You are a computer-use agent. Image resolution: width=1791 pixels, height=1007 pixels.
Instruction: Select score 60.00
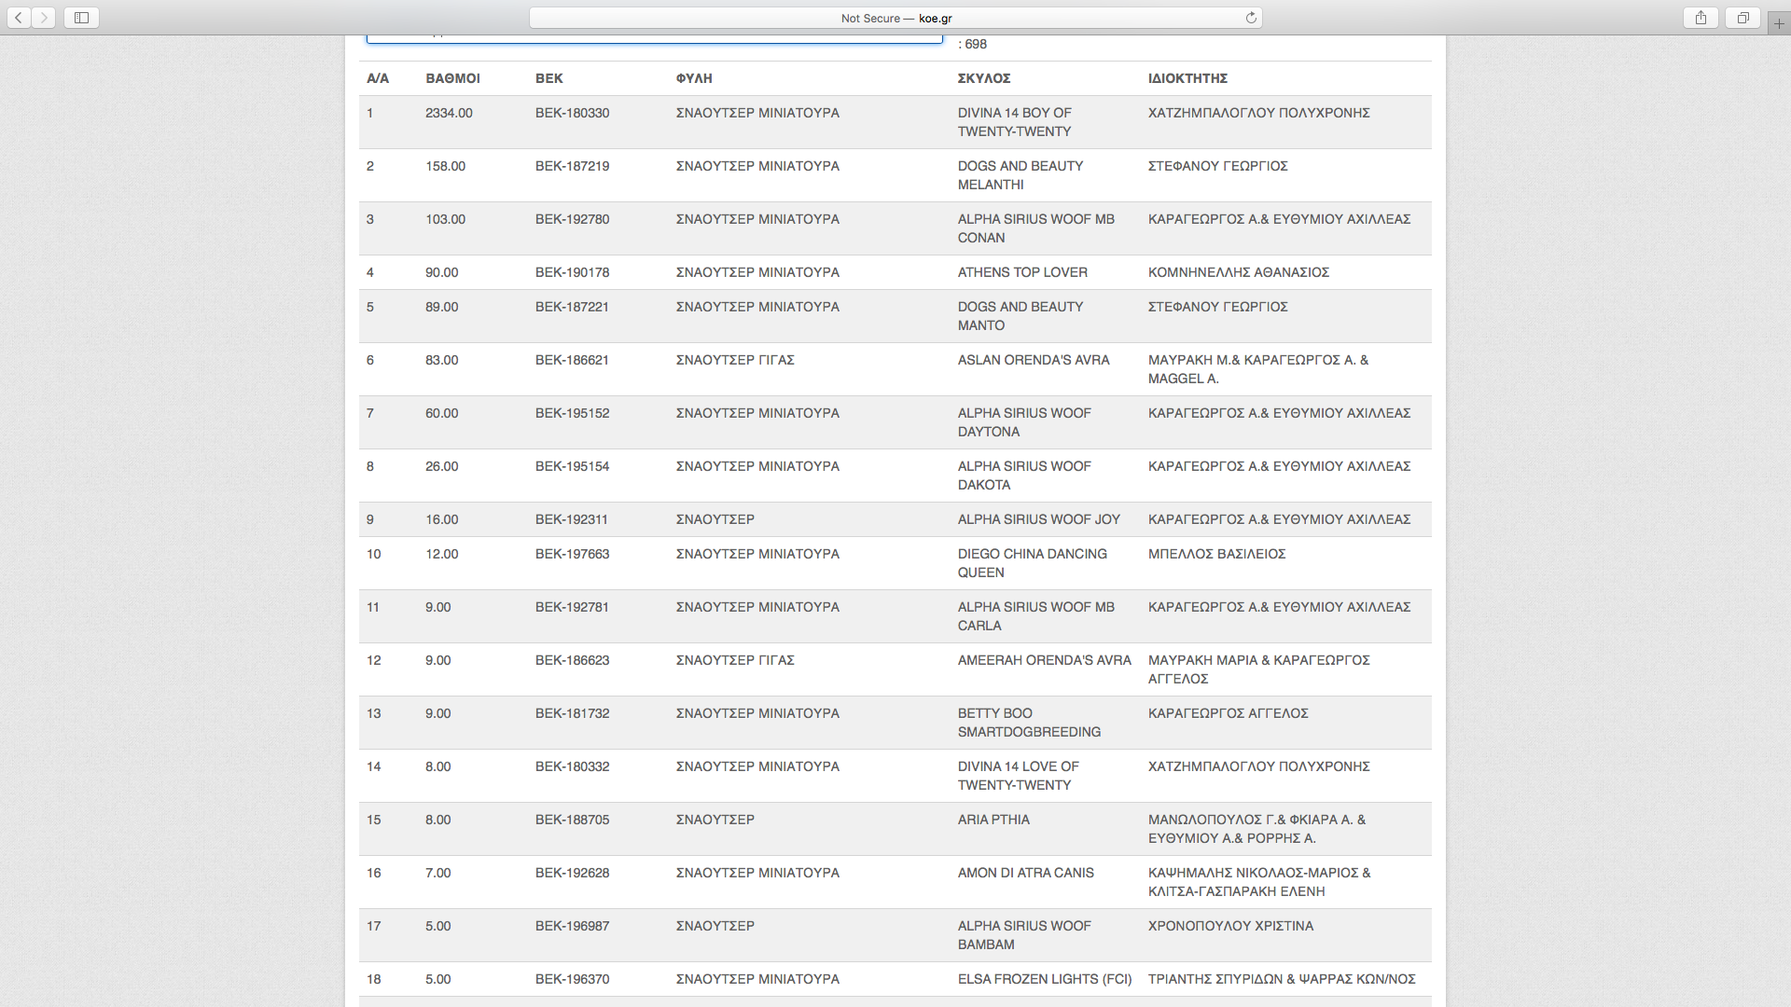(x=441, y=413)
